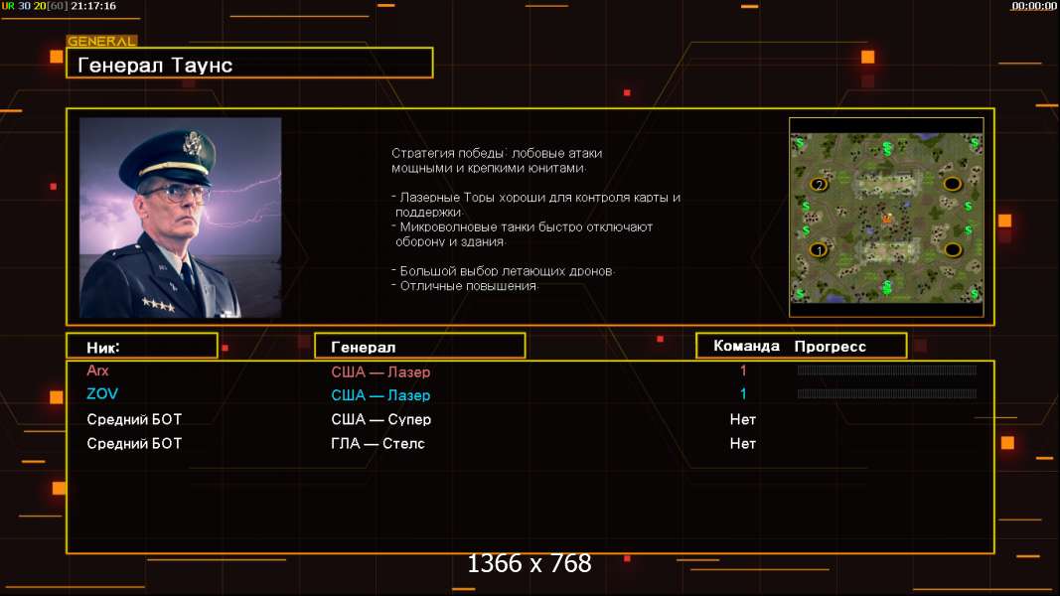Screen dimensions: 1060x596
Task: Click team number 1 in Arx row
Action: tap(743, 371)
